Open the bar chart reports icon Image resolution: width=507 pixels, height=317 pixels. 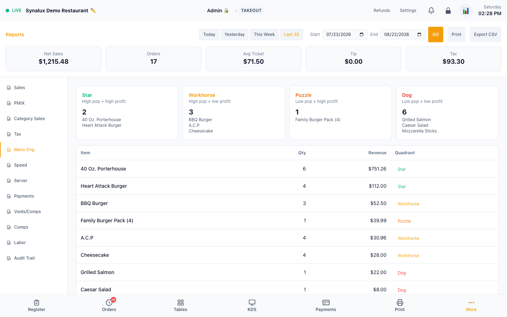(x=466, y=11)
